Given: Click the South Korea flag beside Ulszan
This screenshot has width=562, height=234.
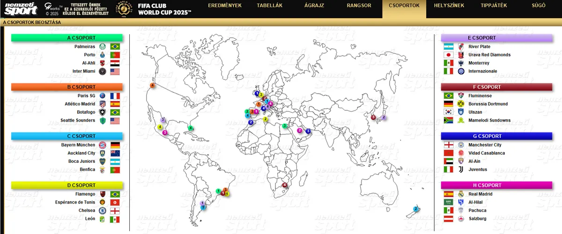Looking at the screenshot, I should click(x=449, y=112).
